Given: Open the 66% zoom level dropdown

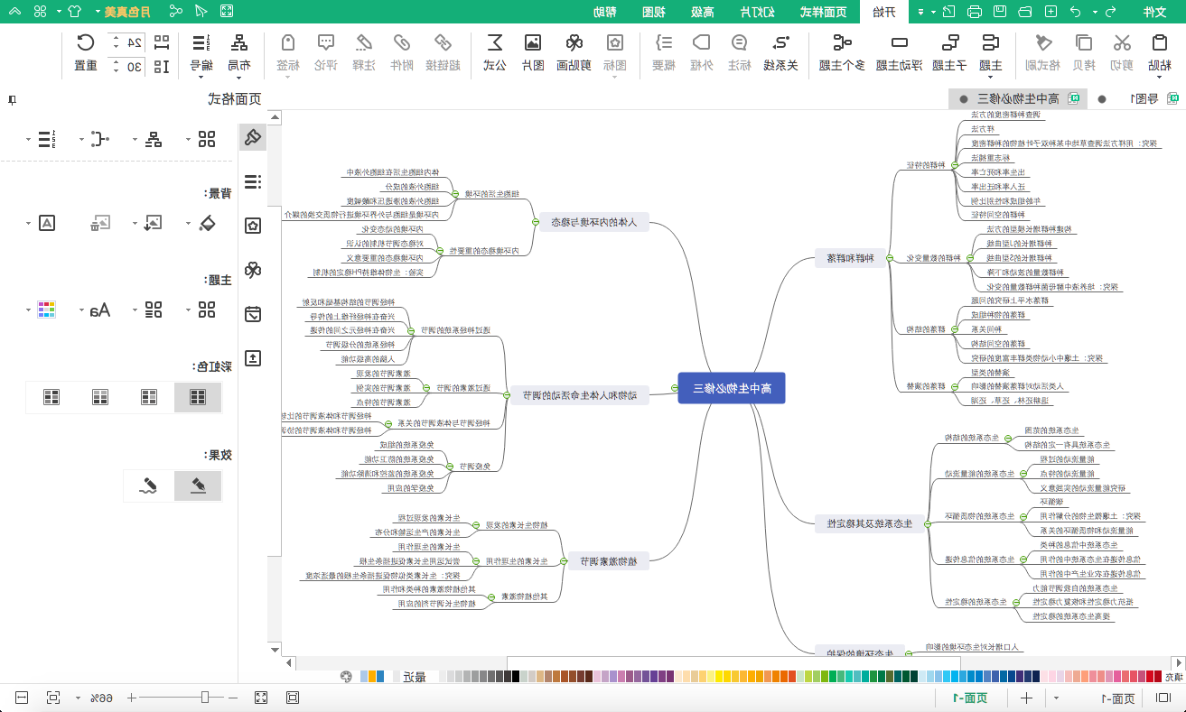Looking at the screenshot, I should click(77, 698).
